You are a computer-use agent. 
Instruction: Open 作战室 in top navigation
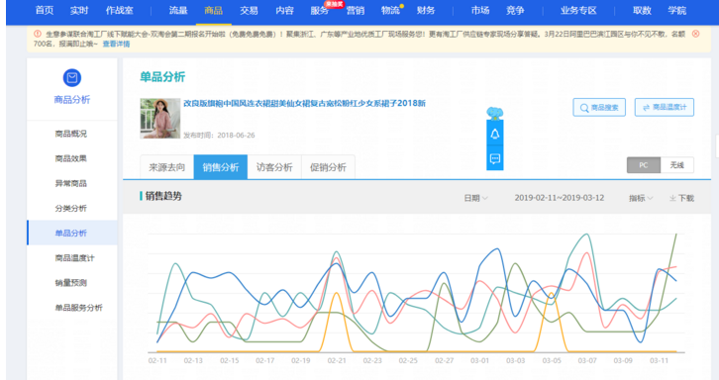pos(119,10)
